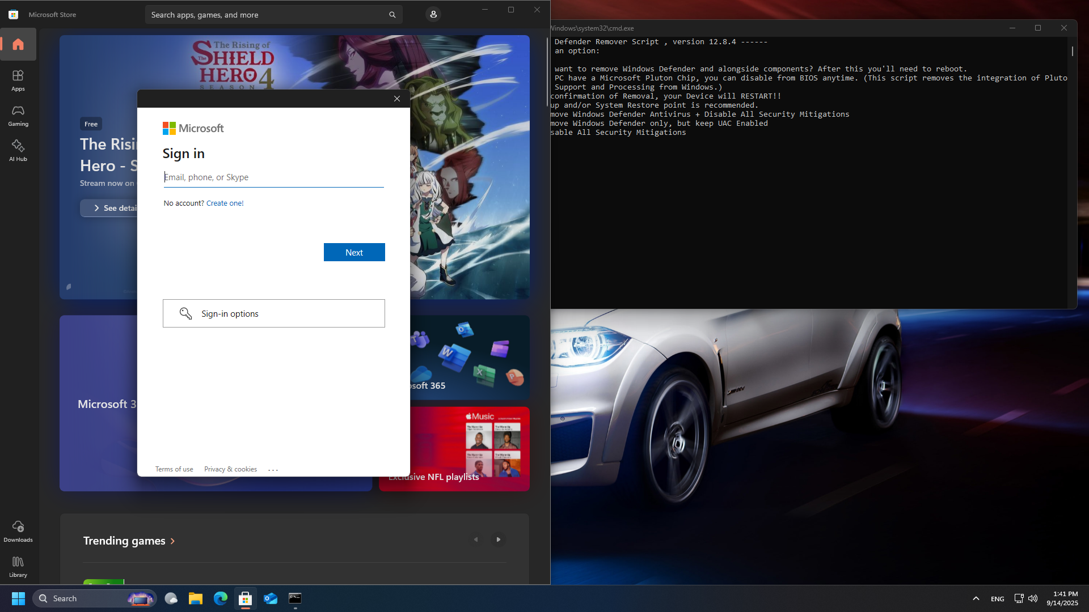Viewport: 1089px width, 612px height.
Task: Close the Microsoft sign-in dialog
Action: [397, 99]
